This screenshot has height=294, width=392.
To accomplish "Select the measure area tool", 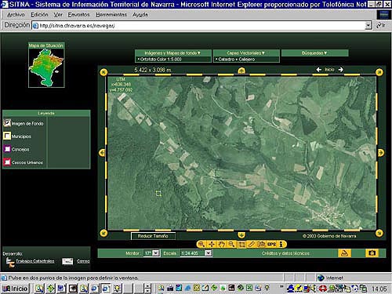I will [x=261, y=244].
